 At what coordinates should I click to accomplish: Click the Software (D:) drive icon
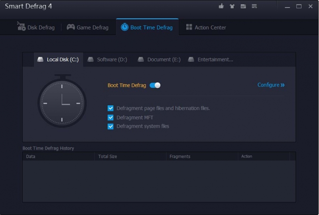pyautogui.click(x=91, y=59)
